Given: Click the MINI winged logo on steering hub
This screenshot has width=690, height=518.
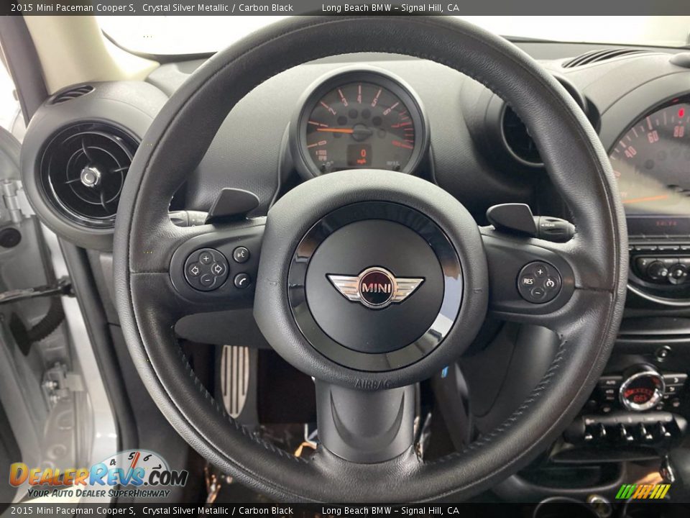Looking at the screenshot, I should [x=375, y=287].
